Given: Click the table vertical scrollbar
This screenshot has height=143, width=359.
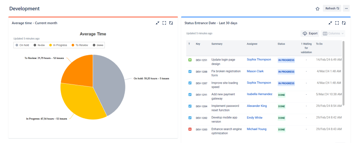Looking at the screenshot, I should (343, 73).
